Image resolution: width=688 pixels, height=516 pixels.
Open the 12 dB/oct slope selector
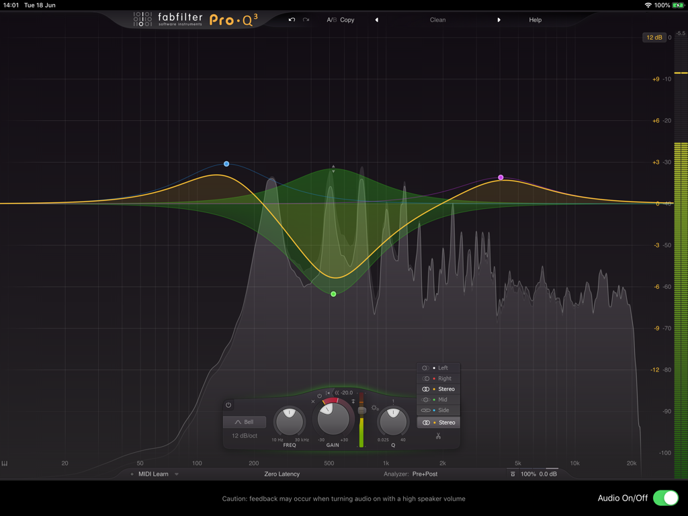tap(244, 435)
